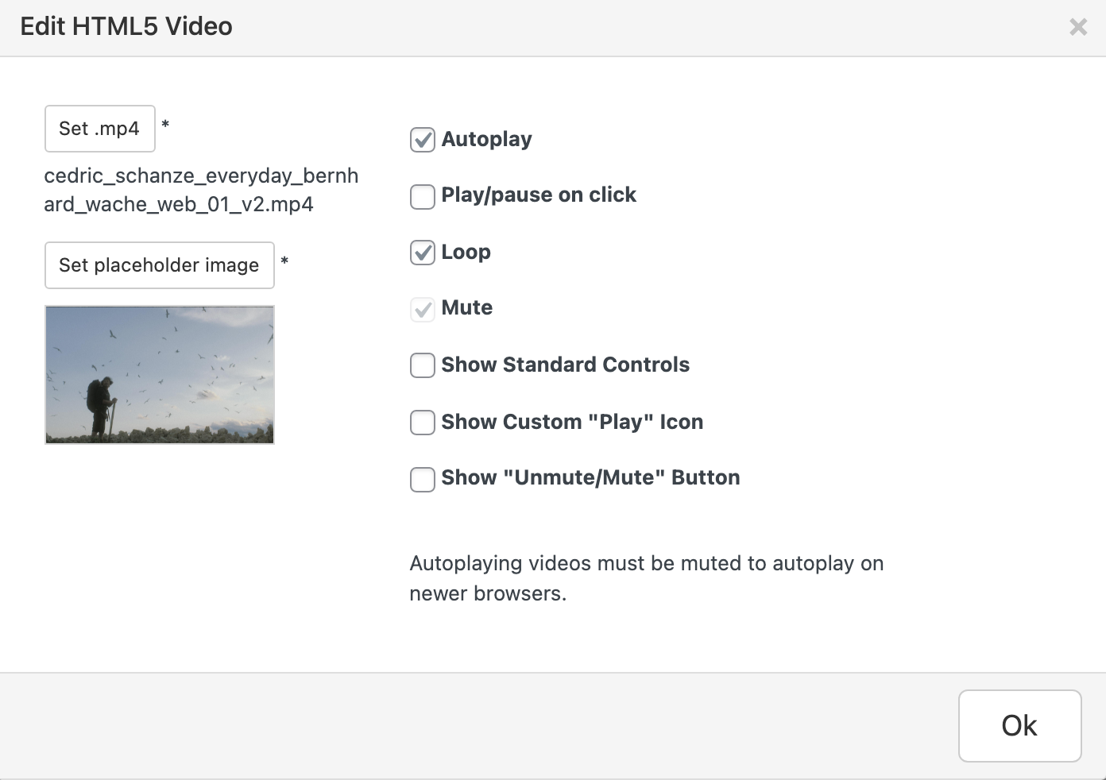The image size is (1106, 780).
Task: Toggle the greyed-out Mute checkbox
Action: click(x=423, y=309)
